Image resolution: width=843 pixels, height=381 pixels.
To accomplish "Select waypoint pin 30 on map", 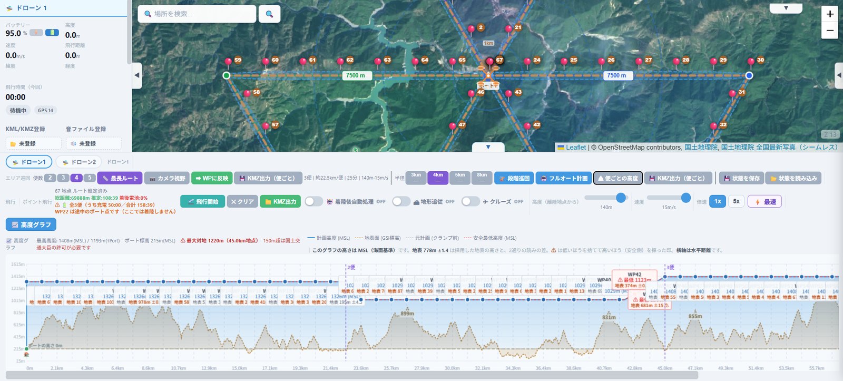I will 751,62.
